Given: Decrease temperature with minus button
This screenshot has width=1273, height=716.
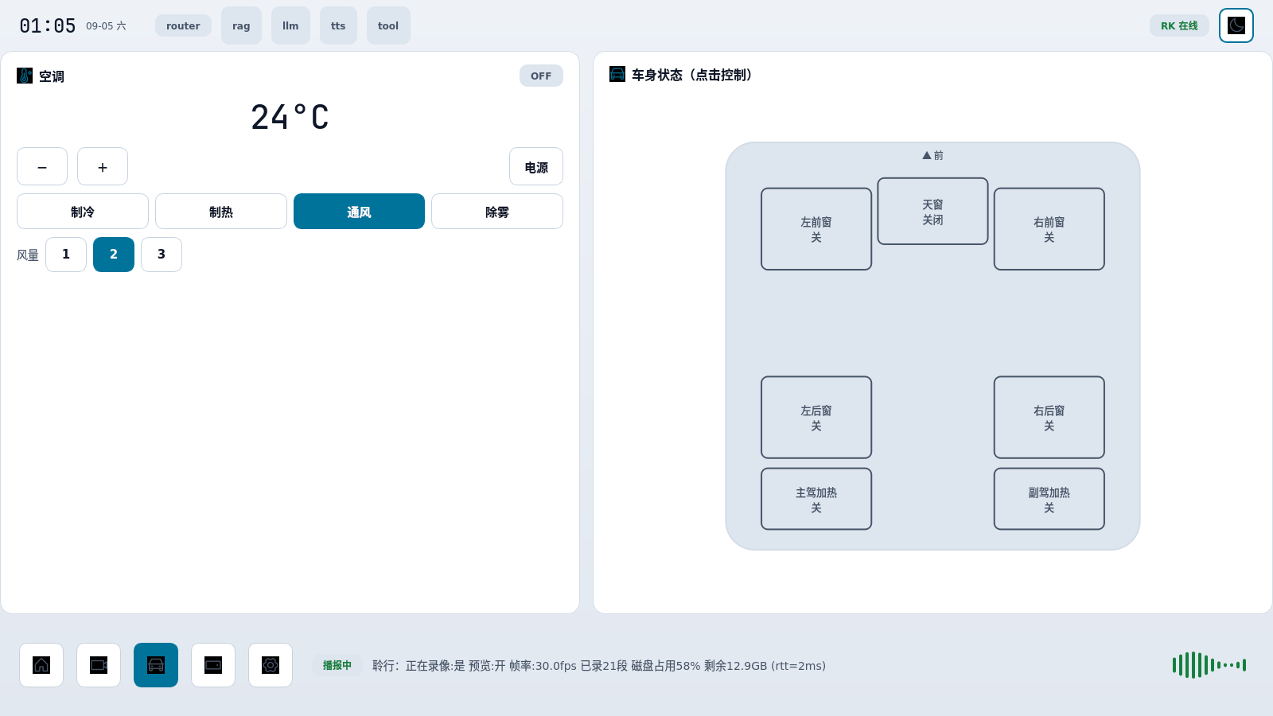Looking at the screenshot, I should (42, 166).
